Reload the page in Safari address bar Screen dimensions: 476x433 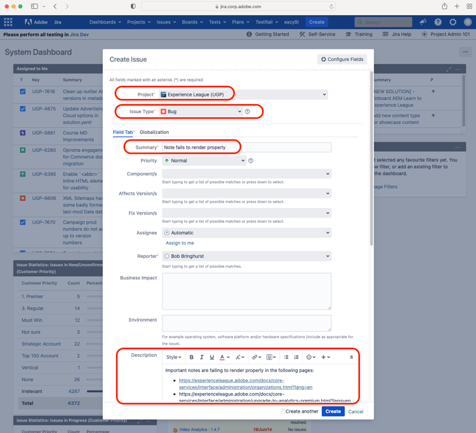tap(331, 6)
